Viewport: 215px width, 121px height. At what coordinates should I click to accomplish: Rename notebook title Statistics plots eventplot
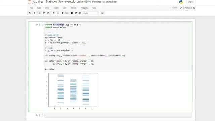pyautogui.click(x=61, y=2)
